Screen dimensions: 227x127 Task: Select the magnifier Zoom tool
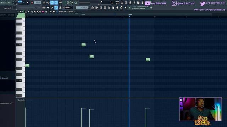[x=51, y=12]
